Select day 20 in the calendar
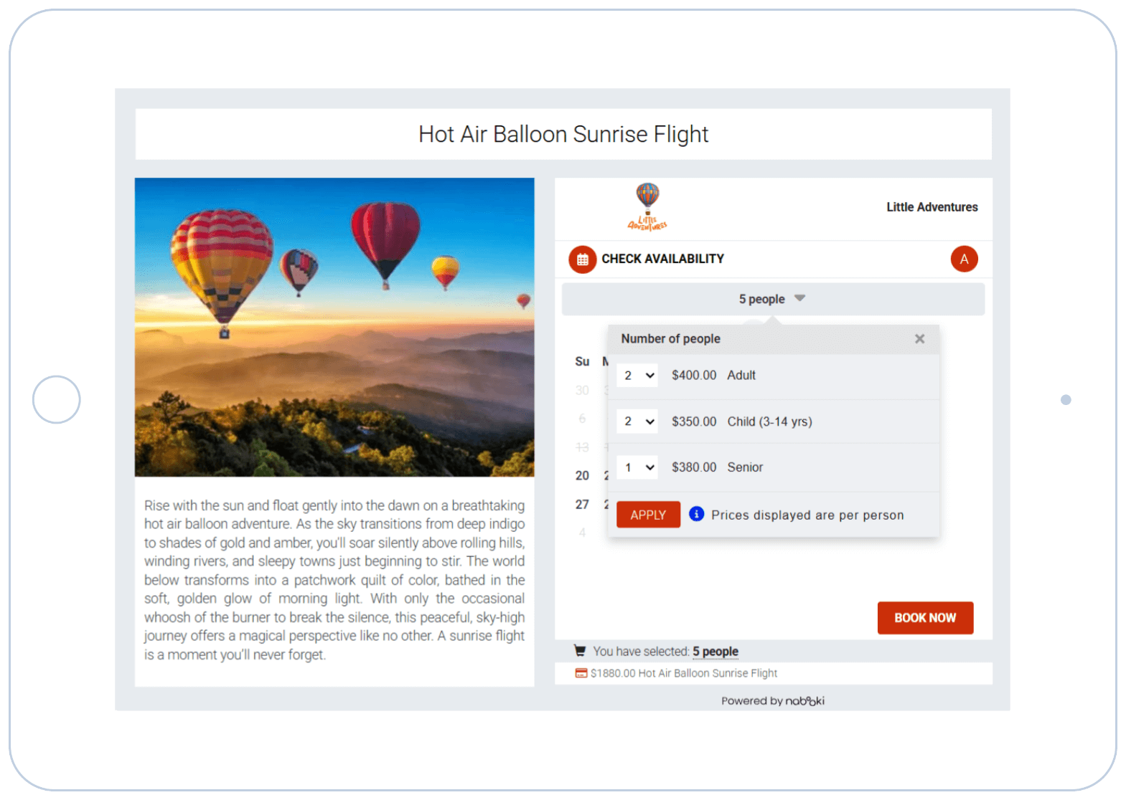 click(x=582, y=475)
